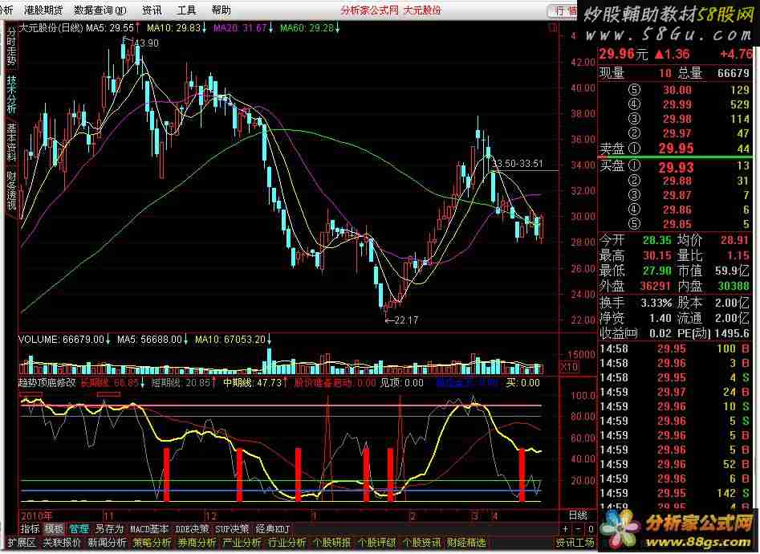Open the 产业分析 tab

click(x=242, y=542)
